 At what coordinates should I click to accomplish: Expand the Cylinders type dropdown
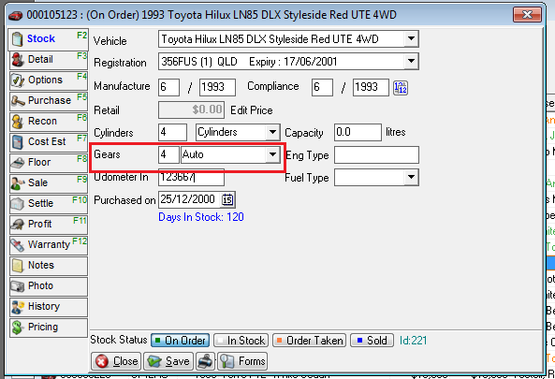point(272,132)
